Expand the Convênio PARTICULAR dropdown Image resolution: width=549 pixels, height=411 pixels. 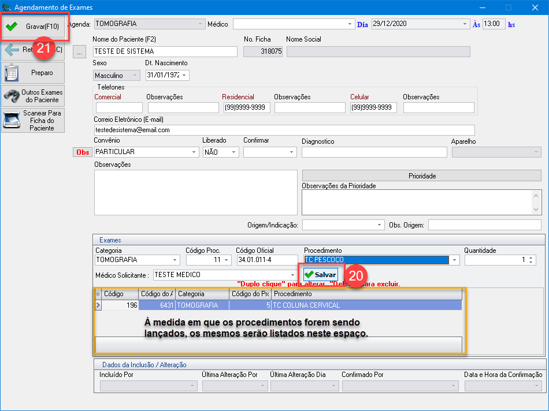click(194, 152)
